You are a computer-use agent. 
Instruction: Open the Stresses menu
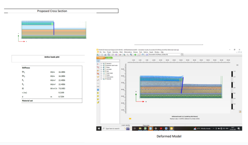pos(135,52)
